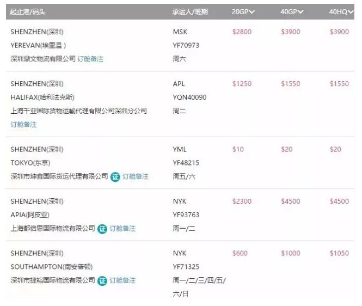Click carrier MSK in the first row
The image size is (362, 306).
tap(180, 32)
